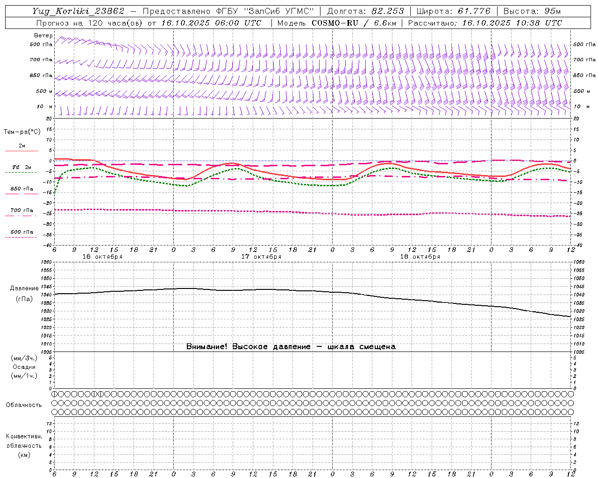Click the pink dashed sample under 500 гПа legend
The height and width of the screenshot is (478, 598).
click(21, 237)
